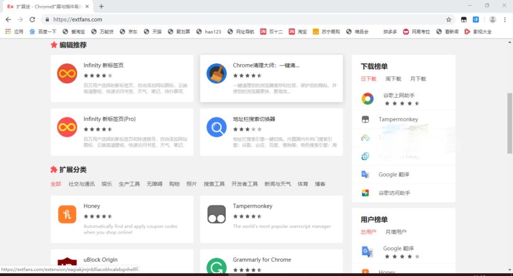
Task: Switch to the 总用户 tab
Action: coord(369,232)
